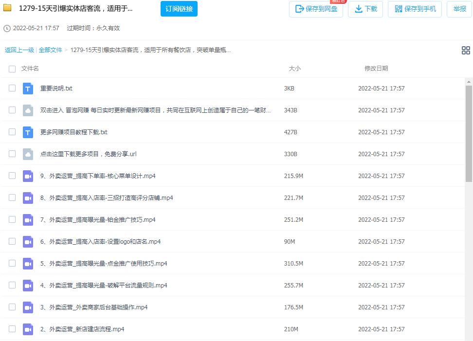Viewport: 473px width, 341px height.
Task: Click file icon of 双击进入 冒泡网赚 row
Action: click(x=28, y=110)
